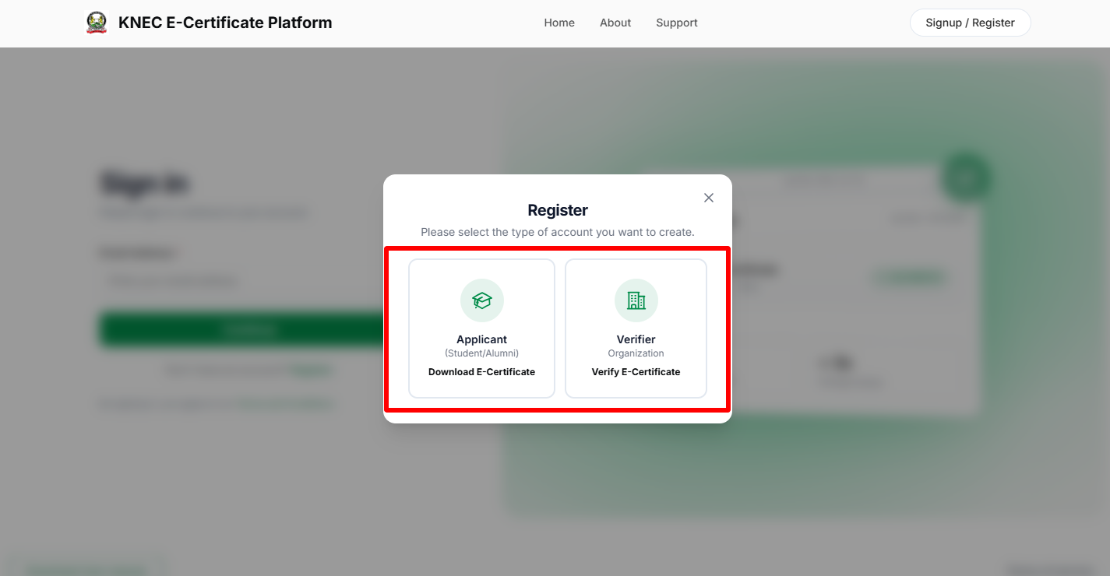Click the KNEC E-Certificate Platform title

pyautogui.click(x=225, y=23)
